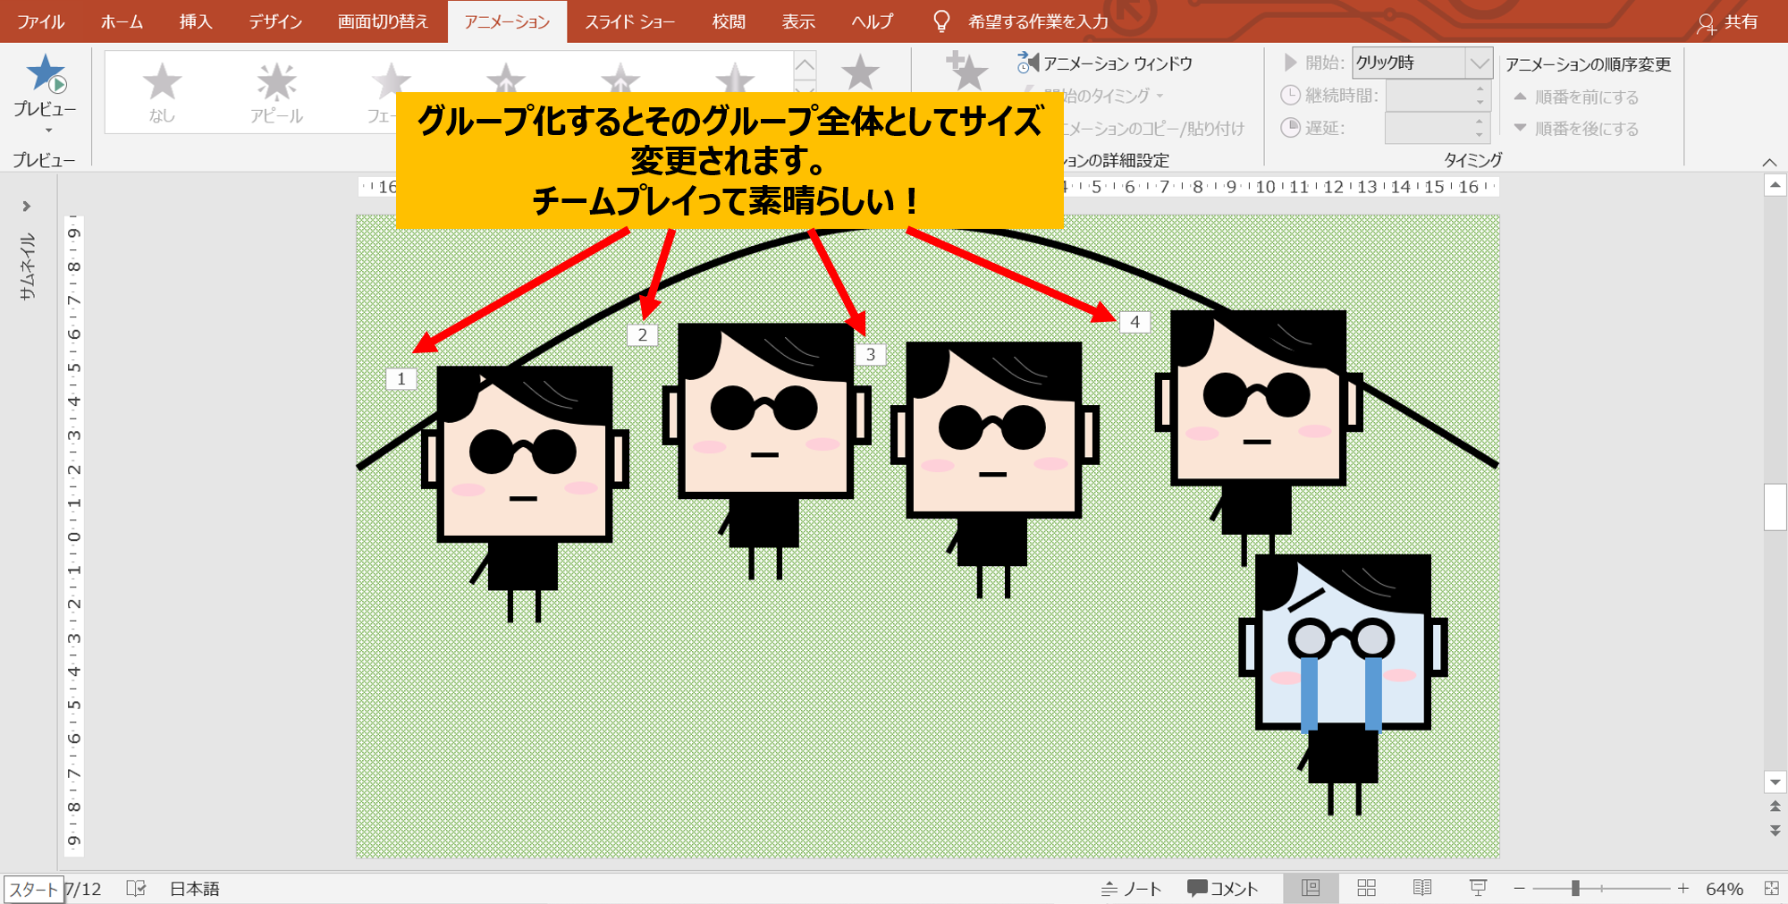This screenshot has height=904, width=1788.
Task: Switch to slide sorter view
Action: (1366, 888)
